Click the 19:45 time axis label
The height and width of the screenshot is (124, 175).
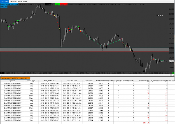click(145, 73)
